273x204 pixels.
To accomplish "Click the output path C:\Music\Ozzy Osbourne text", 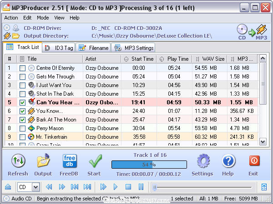I will [x=152, y=36].
